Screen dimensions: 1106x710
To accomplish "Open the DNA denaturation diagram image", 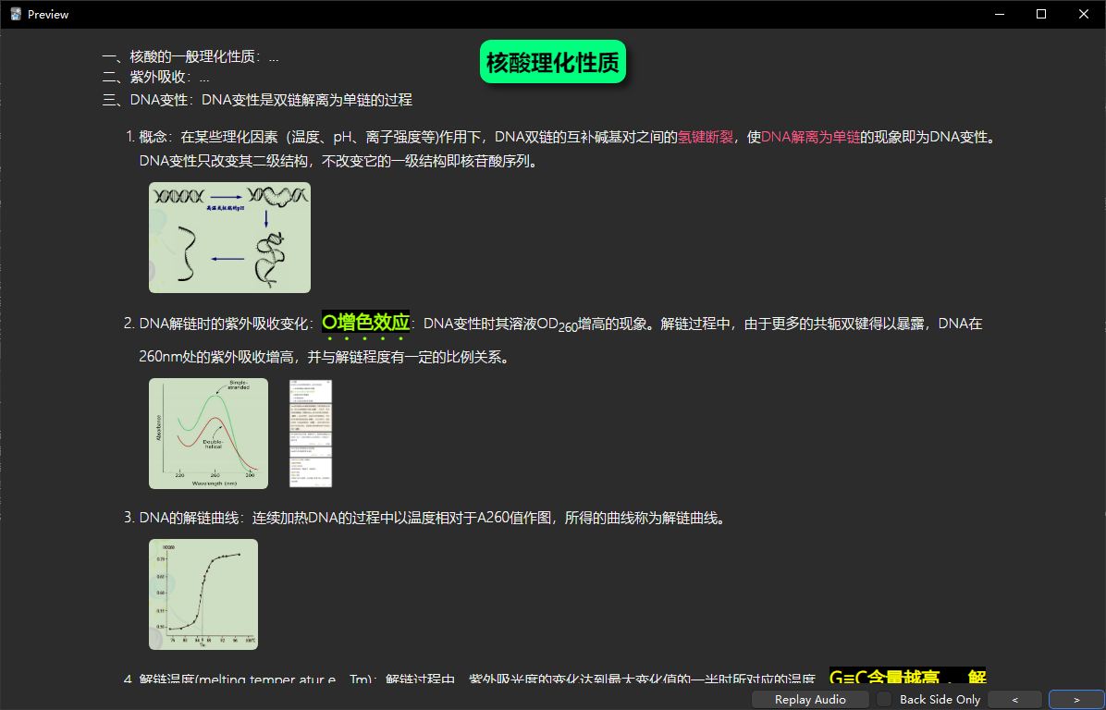I will (229, 238).
